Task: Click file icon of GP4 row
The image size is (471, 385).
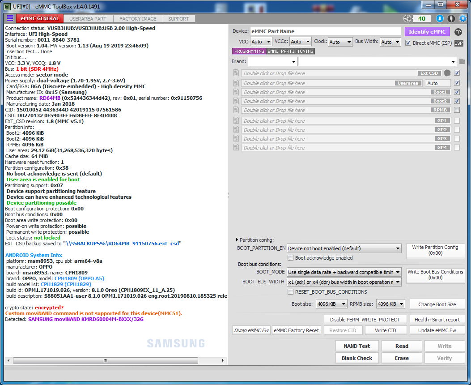Action: click(x=236, y=148)
